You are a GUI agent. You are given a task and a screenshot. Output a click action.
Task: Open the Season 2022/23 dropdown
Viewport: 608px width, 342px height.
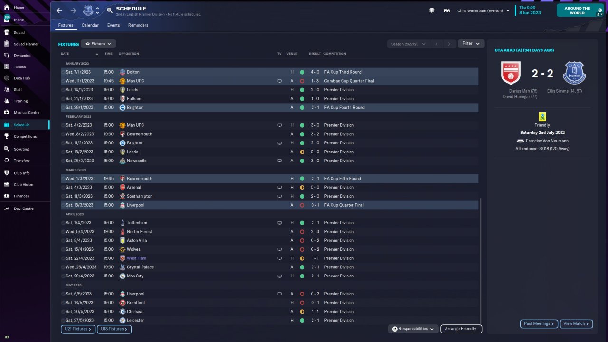point(408,44)
